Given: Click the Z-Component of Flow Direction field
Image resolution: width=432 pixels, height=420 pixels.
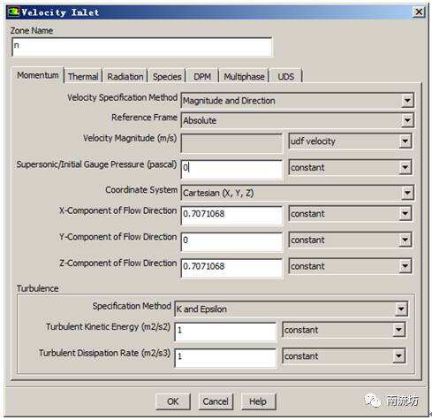Looking at the screenshot, I should (231, 268).
